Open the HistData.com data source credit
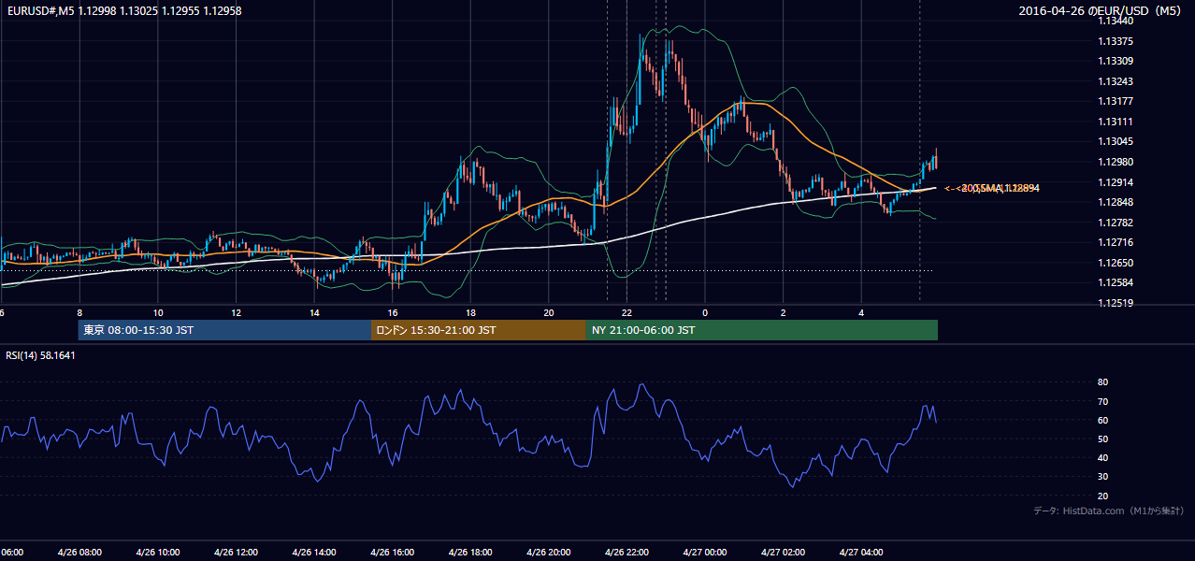Screen dimensions: 1195x561 click(1109, 511)
